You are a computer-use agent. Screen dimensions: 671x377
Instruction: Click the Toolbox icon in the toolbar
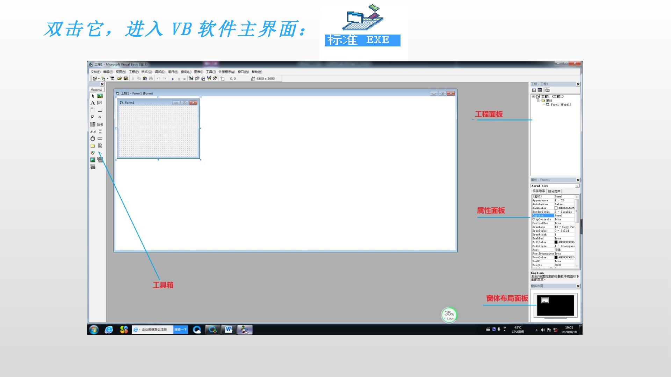coord(215,79)
